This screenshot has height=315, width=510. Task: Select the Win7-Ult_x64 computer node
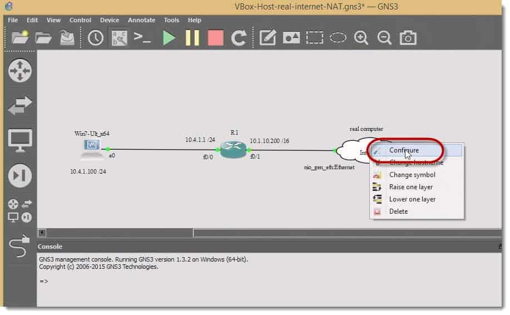[x=92, y=149]
